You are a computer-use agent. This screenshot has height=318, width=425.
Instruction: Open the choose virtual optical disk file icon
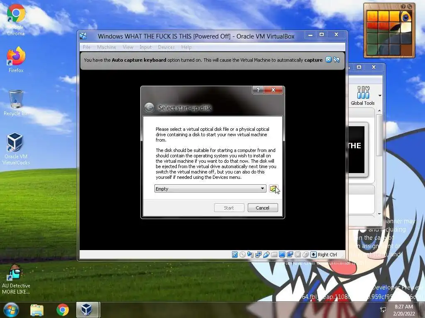coord(274,189)
